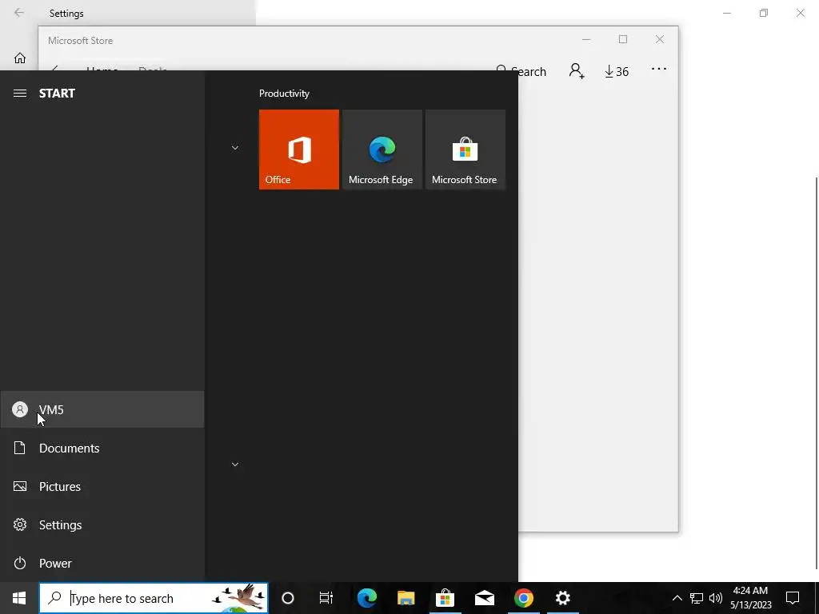
Task: Click the lower chevron in Start menu
Action: [235, 464]
